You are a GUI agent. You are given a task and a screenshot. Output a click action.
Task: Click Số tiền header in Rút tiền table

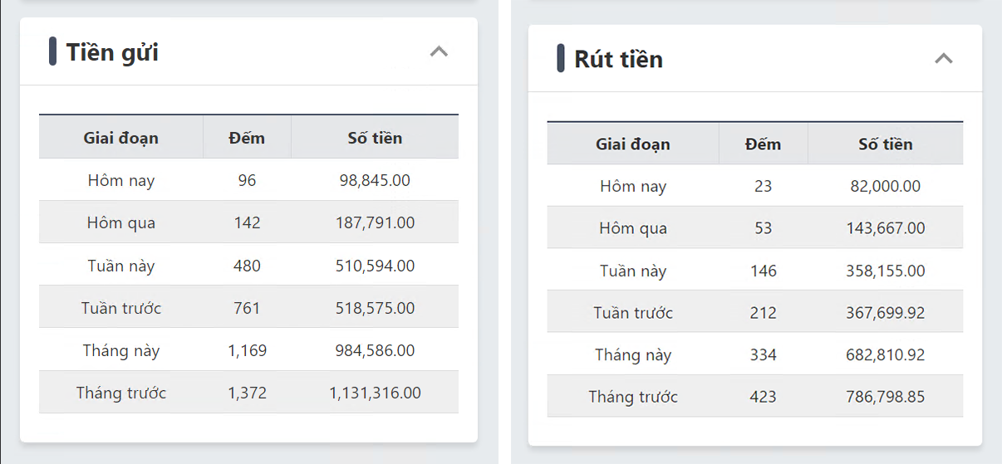coord(885,144)
